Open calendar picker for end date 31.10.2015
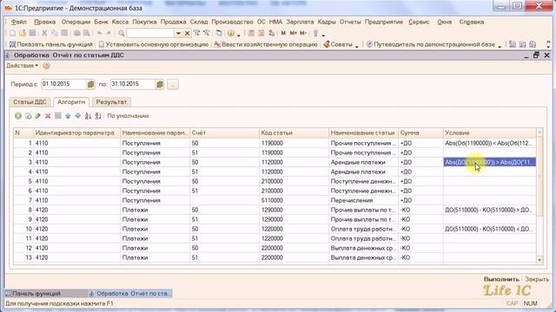The width and height of the screenshot is (556, 312). coord(160,84)
